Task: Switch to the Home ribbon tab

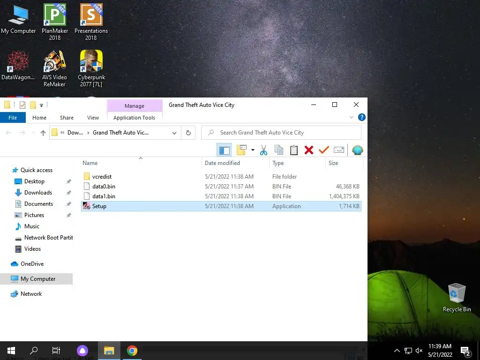Action: [39, 118]
